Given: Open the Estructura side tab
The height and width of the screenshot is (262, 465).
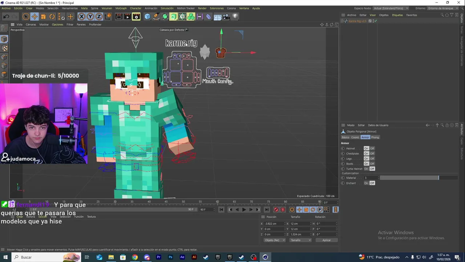Looking at the screenshot, I should [x=462, y=154].
